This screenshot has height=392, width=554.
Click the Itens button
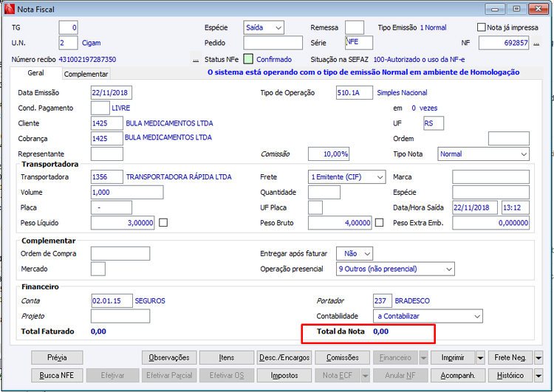[x=227, y=358]
